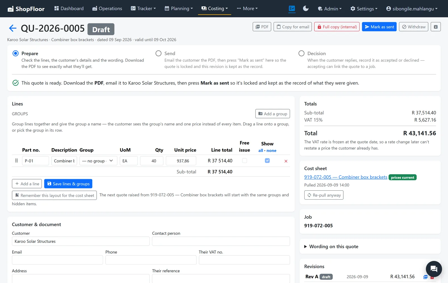Click Full copy (internal) button
448x283 pixels.
pyautogui.click(x=337, y=27)
